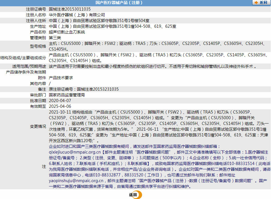Select product name 超声切割止血刀系统
Viewport: 271px width, 199px height.
[x=67, y=32]
